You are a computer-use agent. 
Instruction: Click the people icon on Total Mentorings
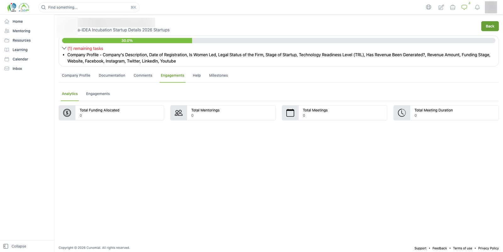[x=179, y=113]
